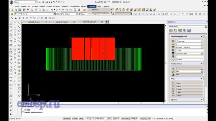The width and height of the screenshot is (216, 121).
Task: Click the CorelCAD balloon logo icon
Action: click(x=11, y=2)
